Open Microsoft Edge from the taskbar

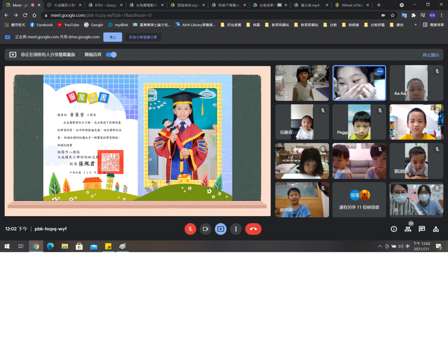coord(50,246)
